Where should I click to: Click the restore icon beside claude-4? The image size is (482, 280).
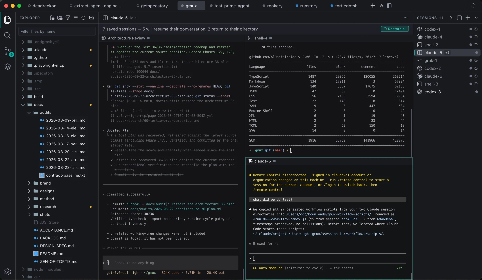tap(476, 37)
